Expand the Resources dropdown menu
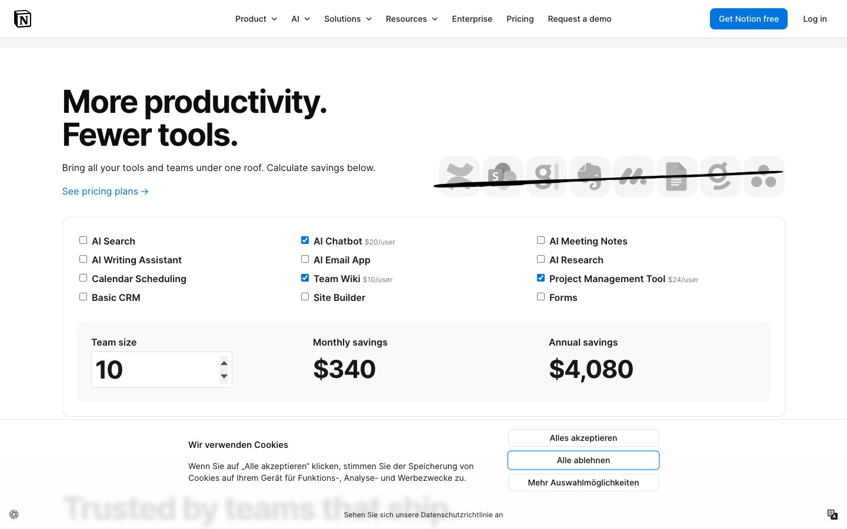Screen dimensions: 847x529 pyautogui.click(x=412, y=19)
